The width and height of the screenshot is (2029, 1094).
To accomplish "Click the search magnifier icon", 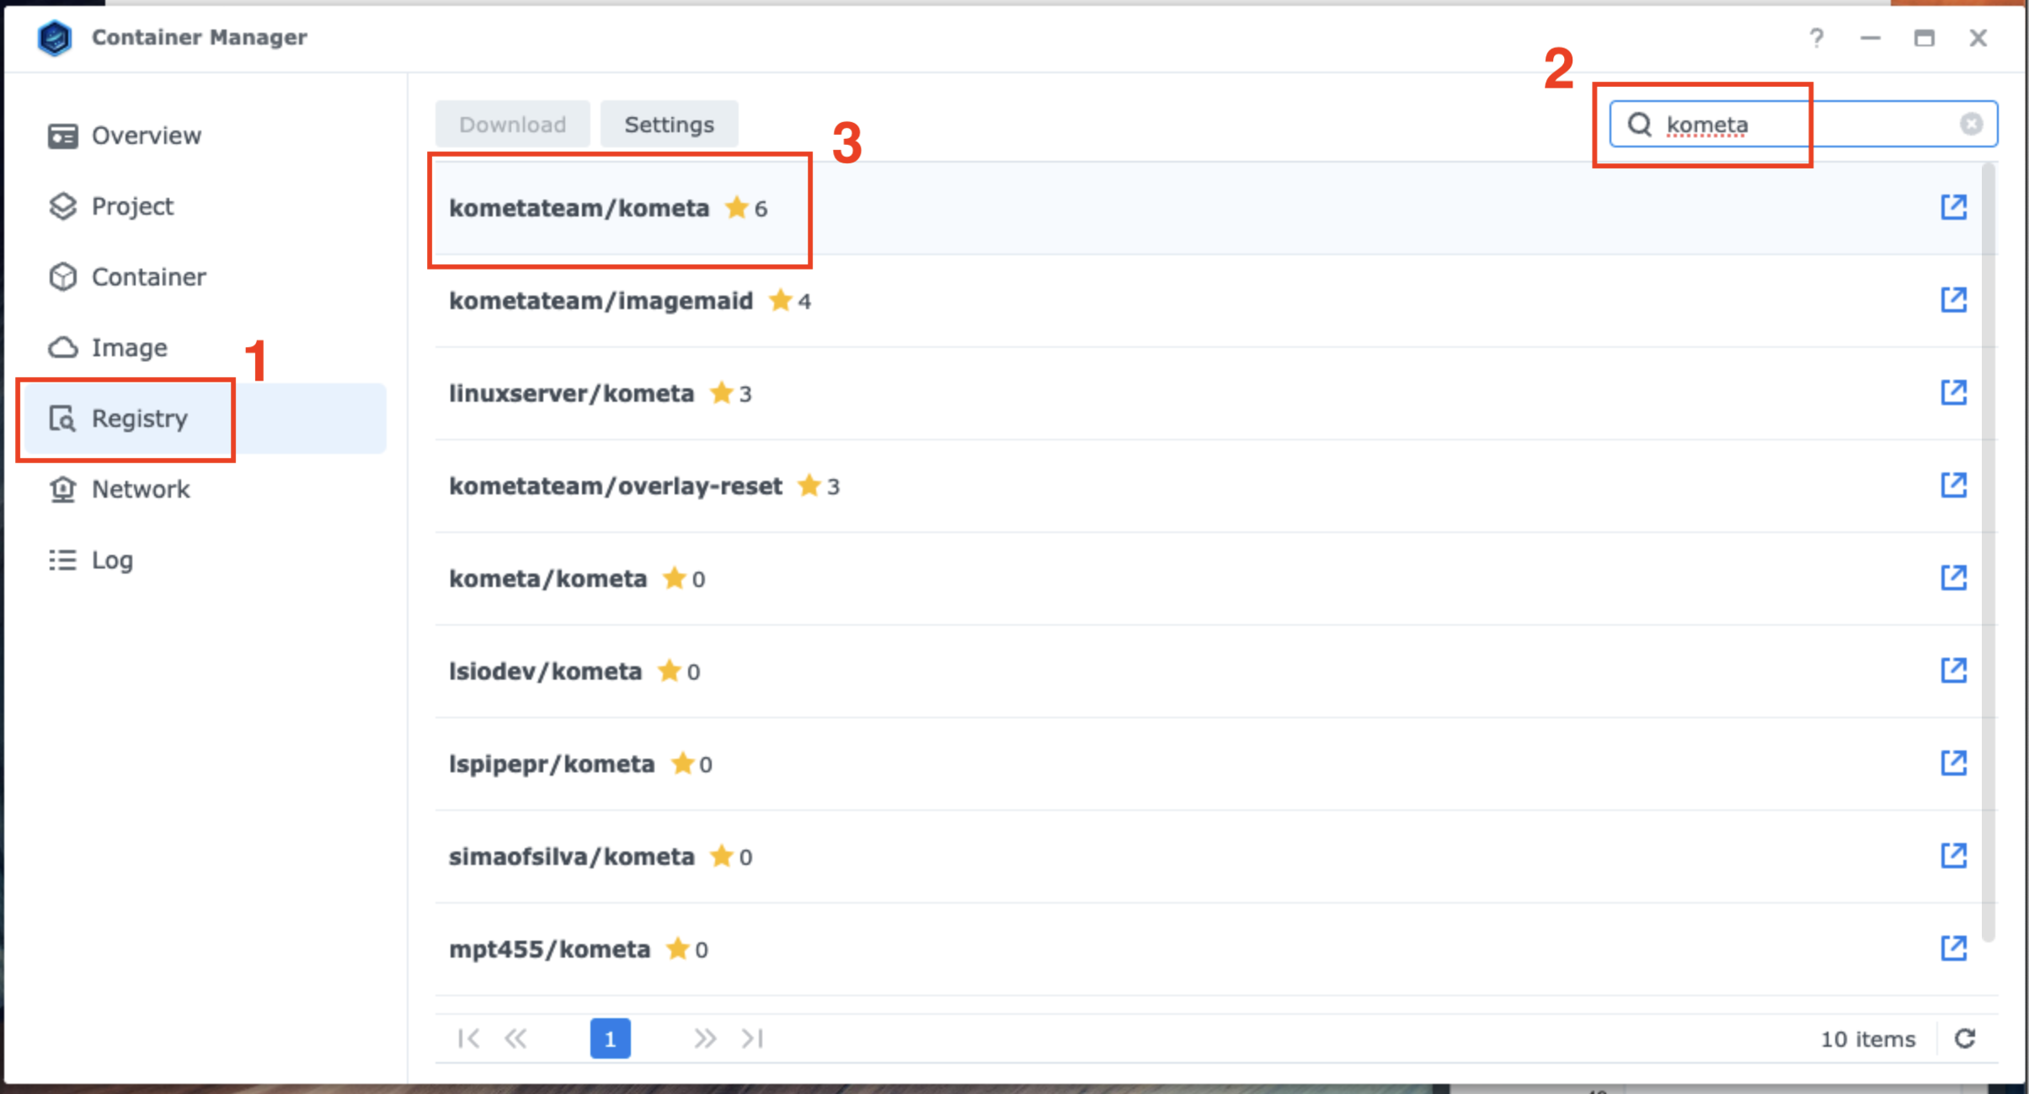I will point(1639,125).
